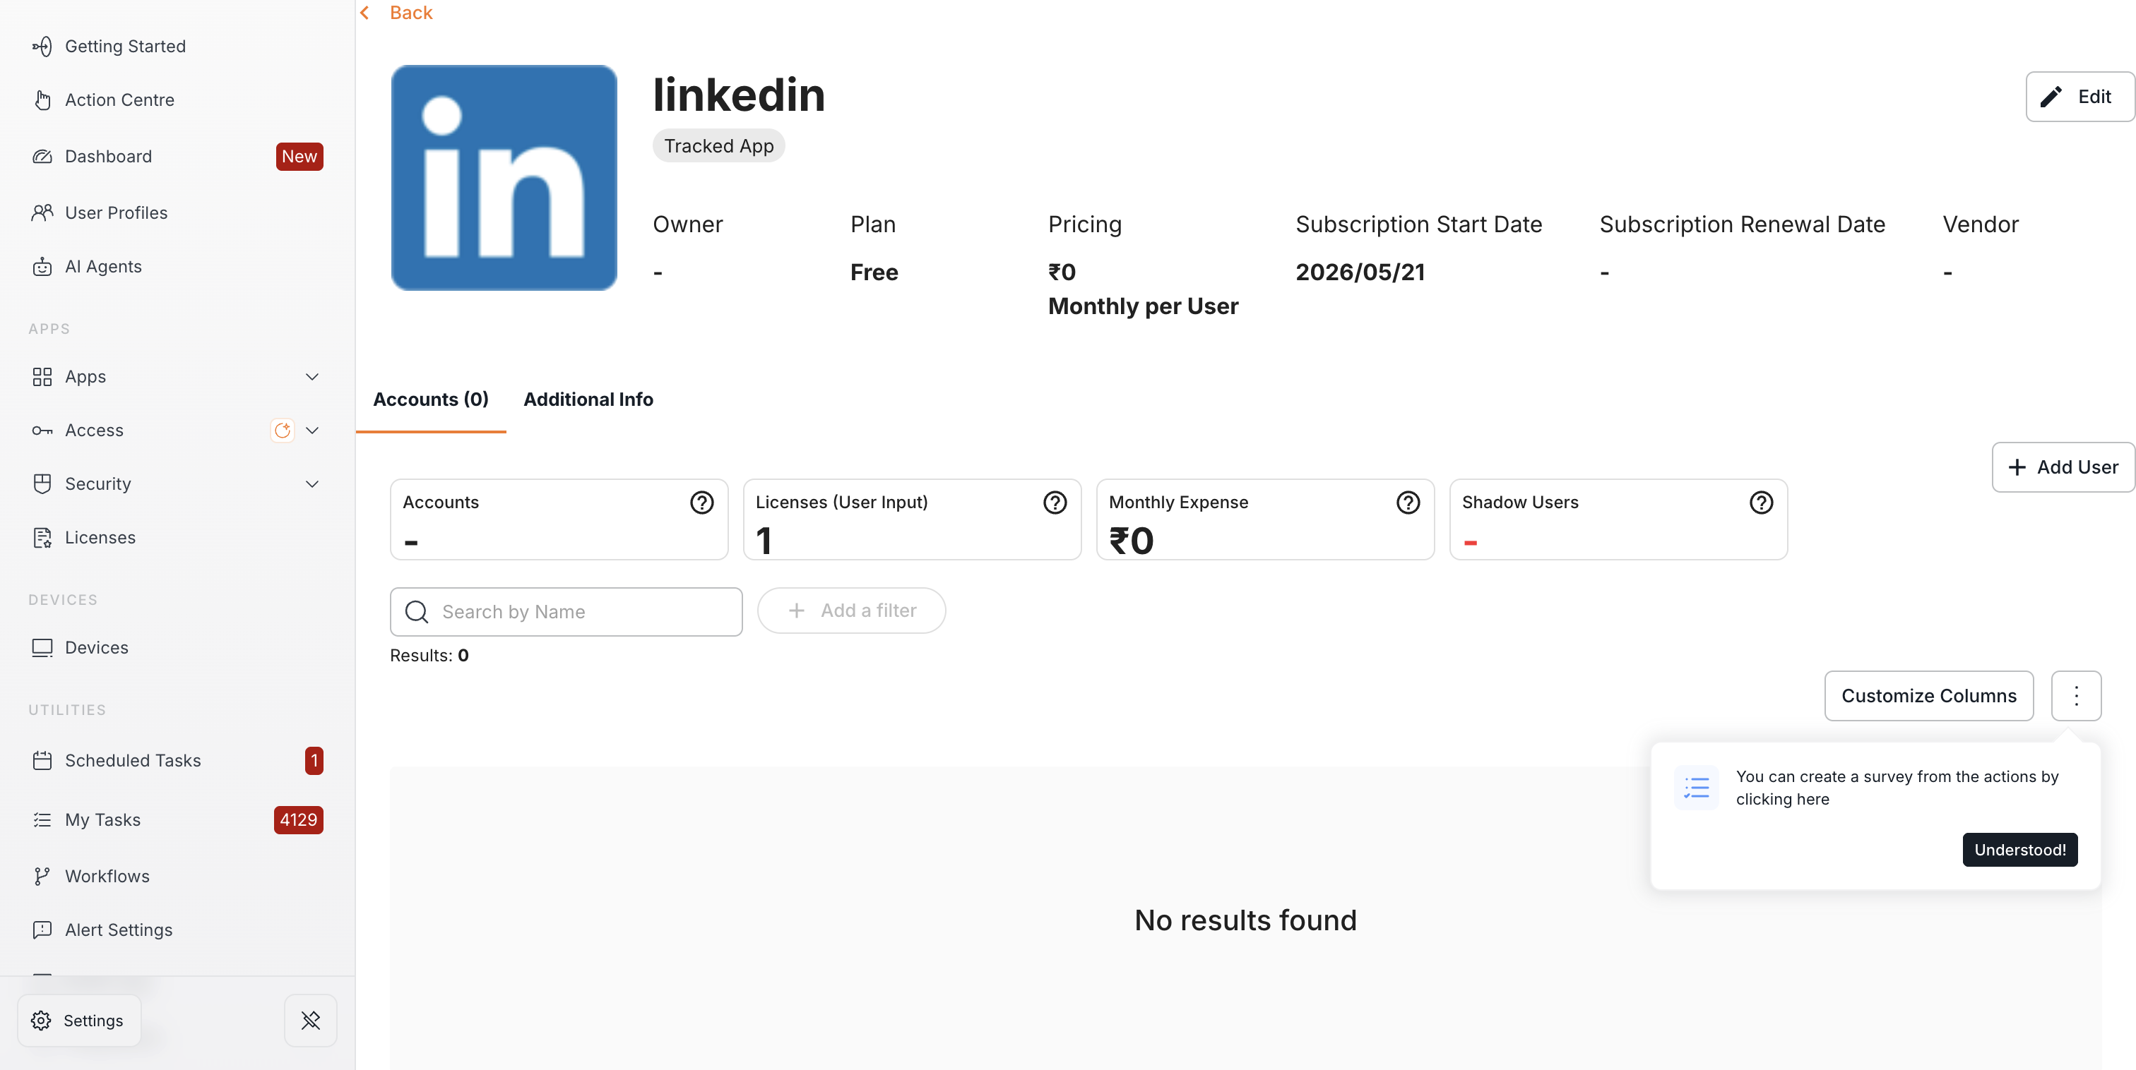Viewport: 2136px width, 1070px height.
Task: Click the Licenses document icon
Action: [42, 538]
